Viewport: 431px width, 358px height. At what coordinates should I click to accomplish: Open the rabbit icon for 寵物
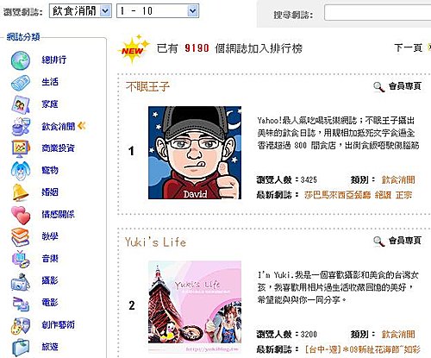(x=21, y=171)
